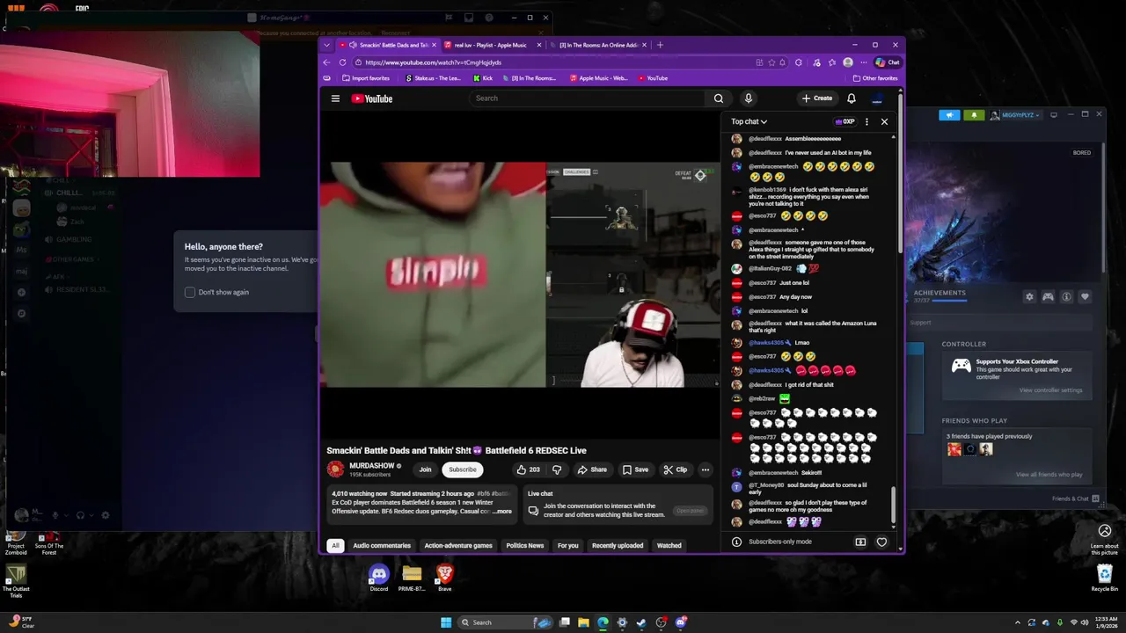Open the Copilot Chat button
The image size is (1126, 633).
coord(887,62)
